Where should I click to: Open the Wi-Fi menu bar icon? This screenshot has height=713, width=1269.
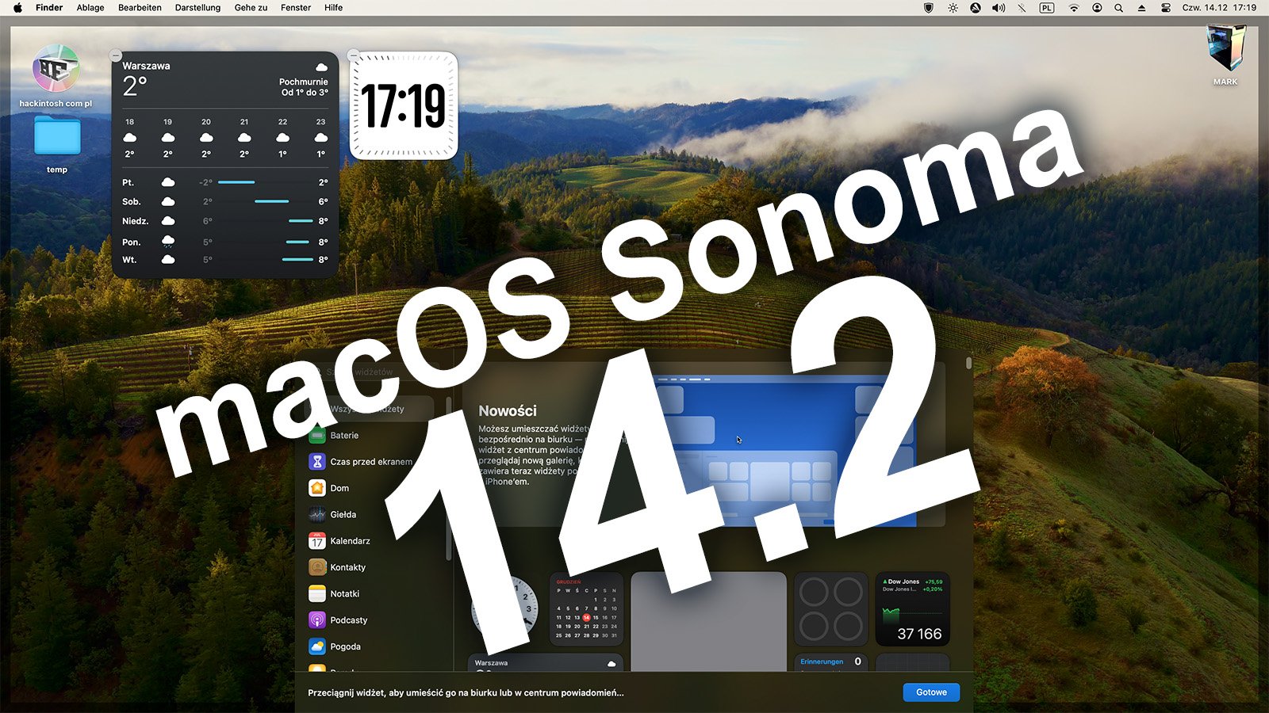1074,8
